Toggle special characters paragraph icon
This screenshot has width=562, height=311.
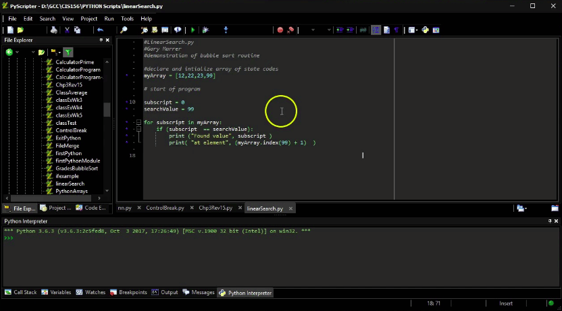[397, 30]
